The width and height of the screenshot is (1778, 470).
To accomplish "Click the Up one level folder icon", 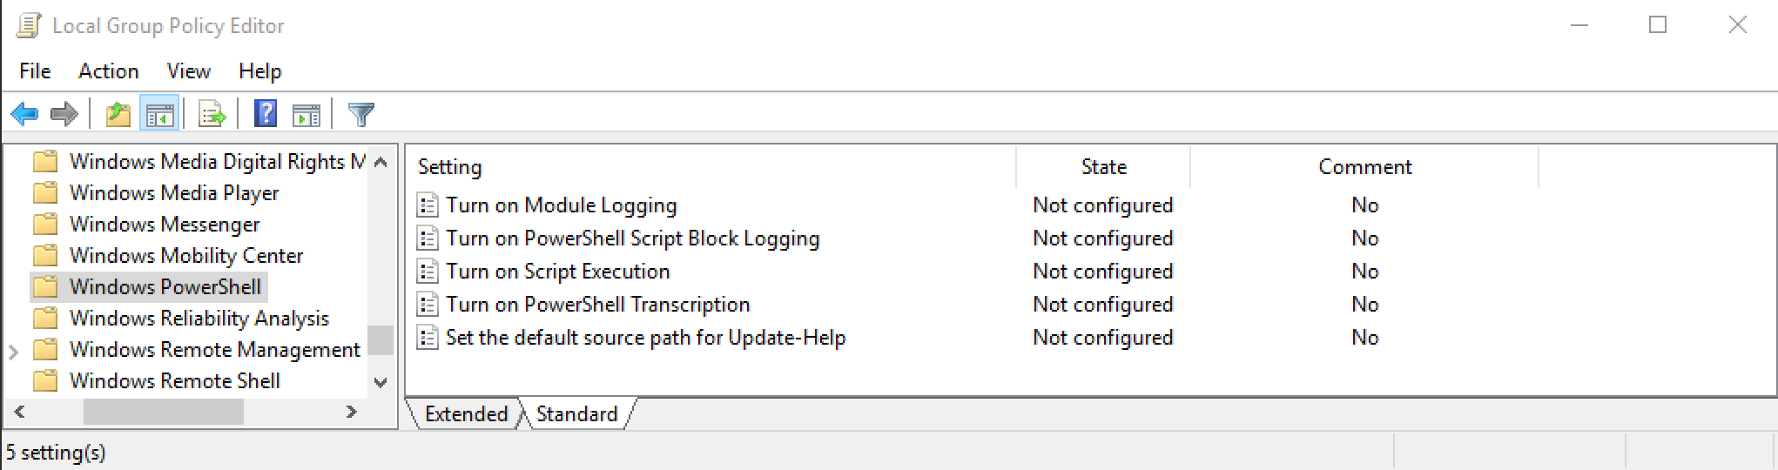I will pyautogui.click(x=118, y=114).
